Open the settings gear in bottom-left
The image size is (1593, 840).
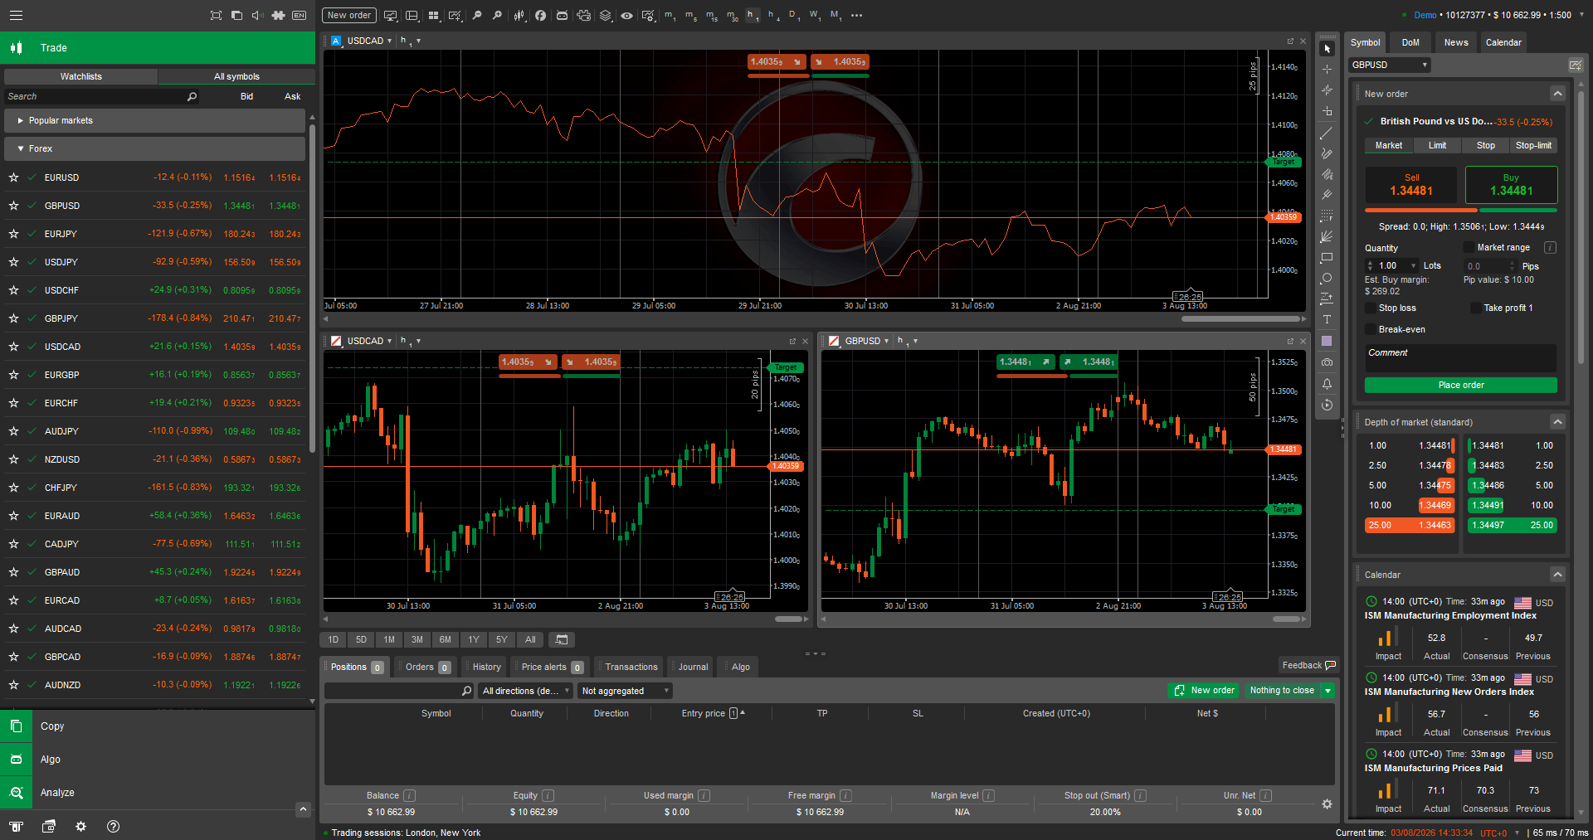80,826
